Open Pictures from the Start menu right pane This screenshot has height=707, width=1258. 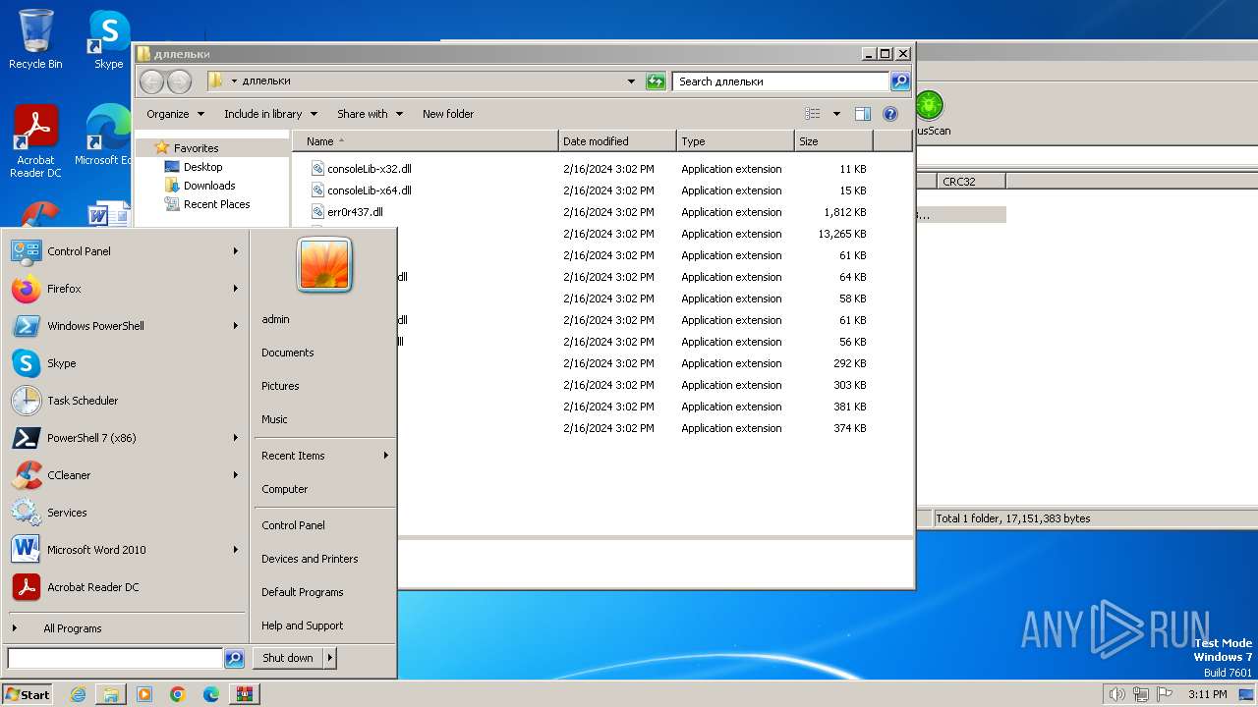tap(324, 386)
